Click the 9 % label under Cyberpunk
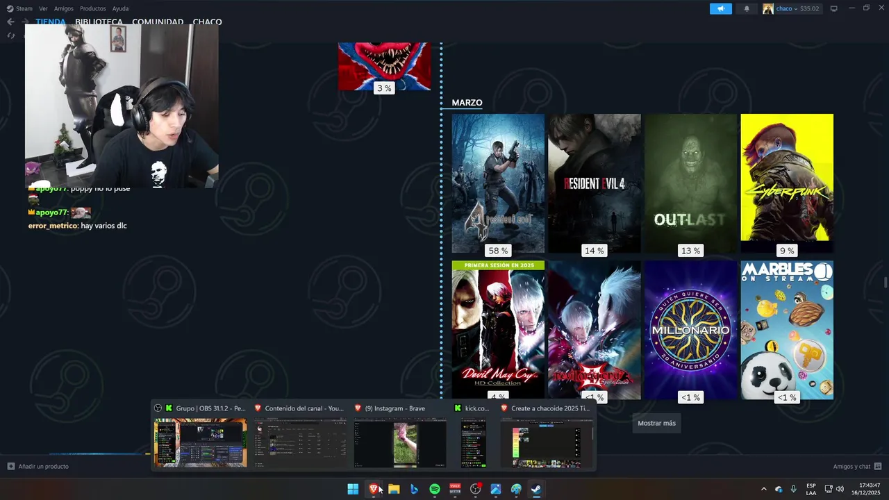The width and height of the screenshot is (889, 500). pyautogui.click(x=787, y=251)
